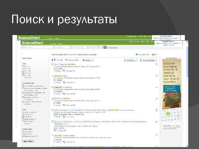Expand Abstract of Objectivity in Reporting result

point(57,94)
